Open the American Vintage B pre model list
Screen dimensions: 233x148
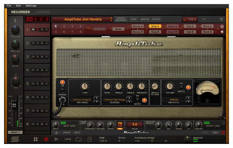point(82,100)
